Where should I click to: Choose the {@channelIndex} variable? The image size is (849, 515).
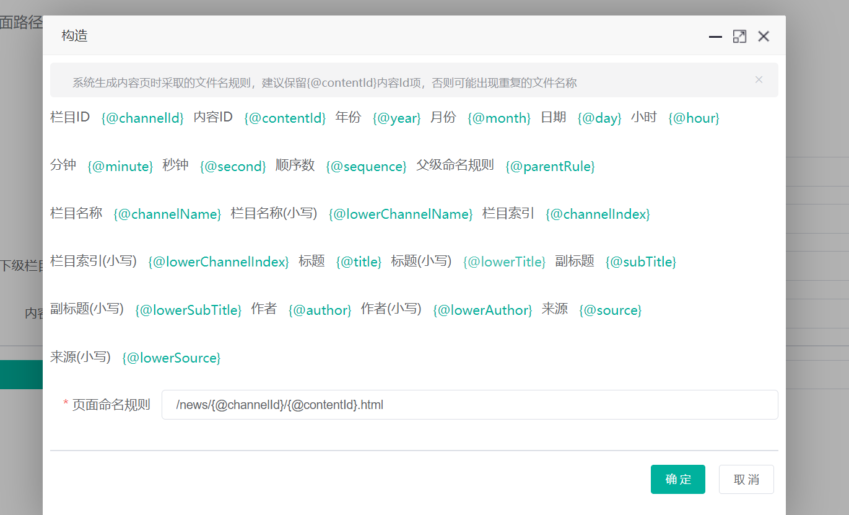point(598,214)
